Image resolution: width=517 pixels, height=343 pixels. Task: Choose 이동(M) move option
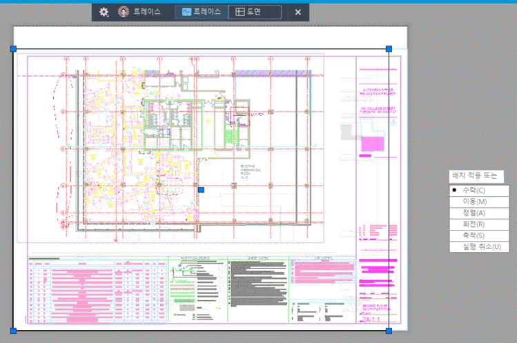pos(479,202)
